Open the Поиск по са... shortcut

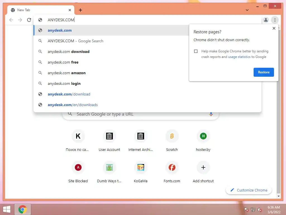78,141
